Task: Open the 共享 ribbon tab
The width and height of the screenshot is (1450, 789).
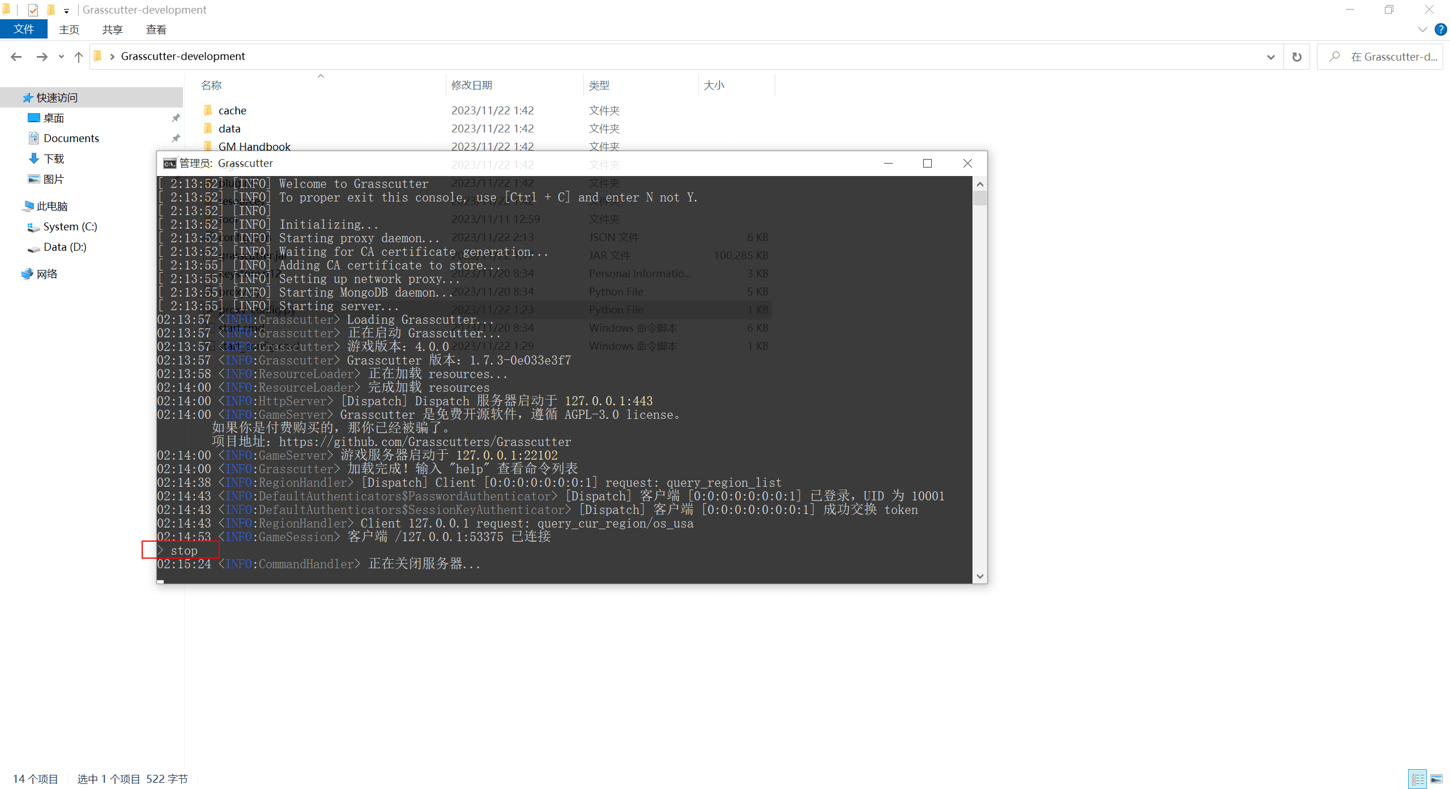Action: [113, 29]
